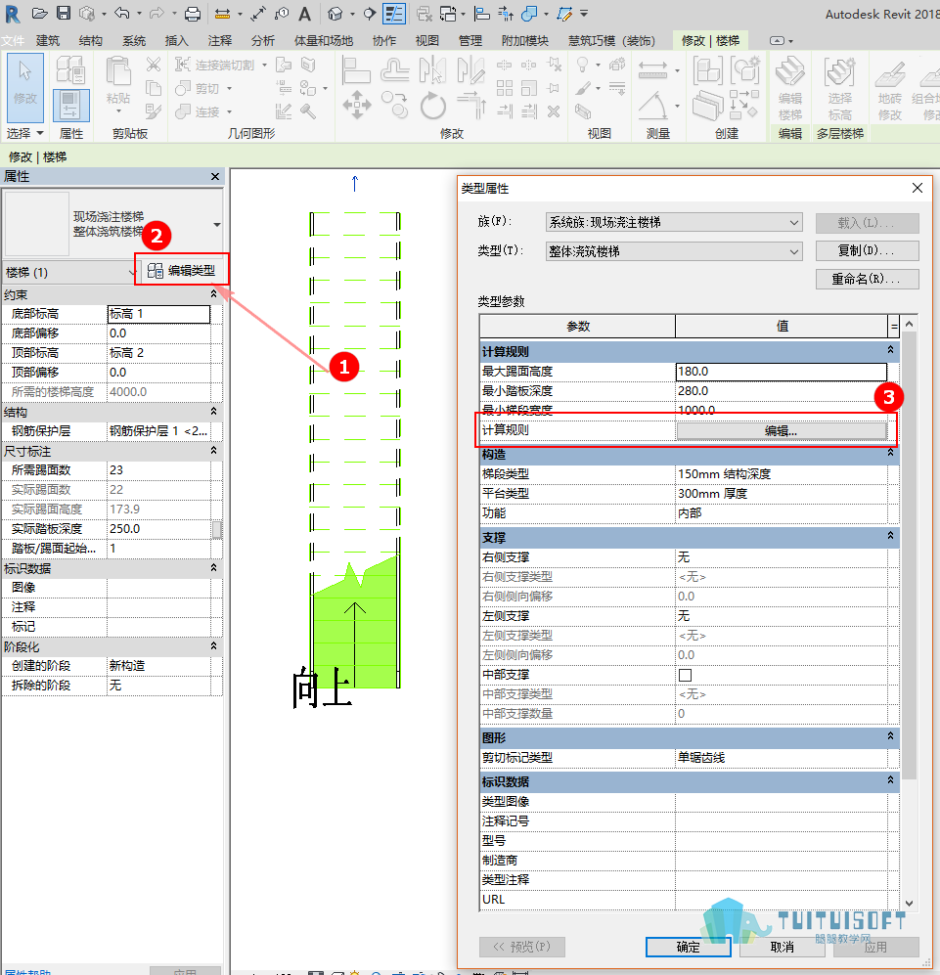Collapse the 计算规则 parameter group
Screen dimensions: 940x975
click(890, 350)
